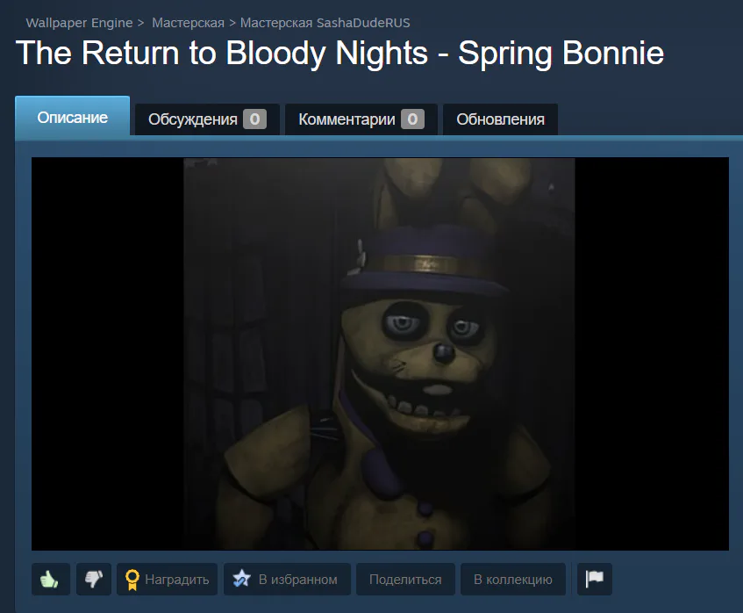Image resolution: width=743 pixels, height=613 pixels.
Task: Click the yellow award ribbon icon
Action: [x=132, y=580]
